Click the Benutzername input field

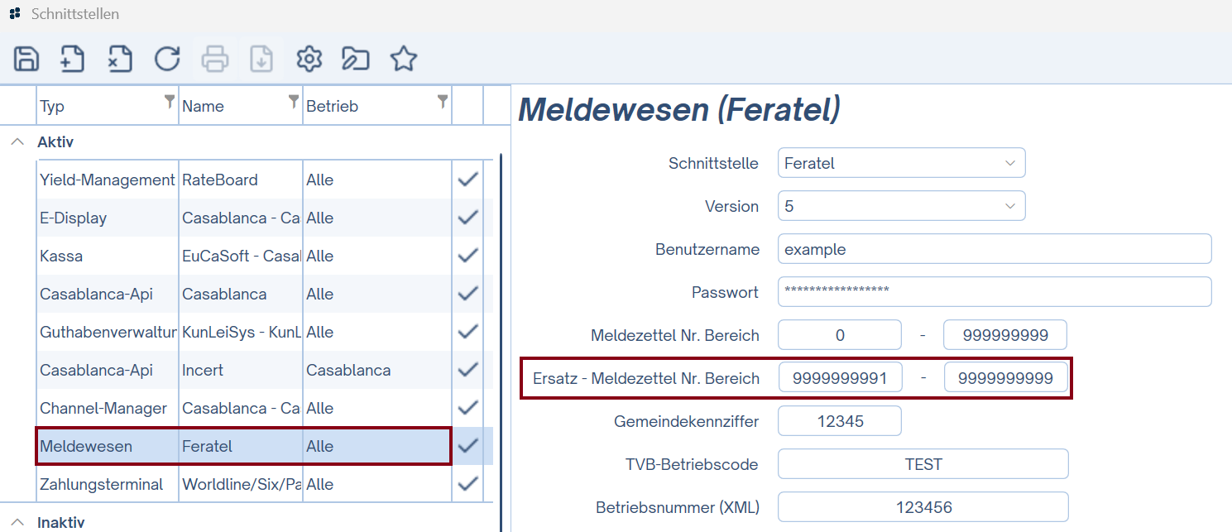click(993, 248)
